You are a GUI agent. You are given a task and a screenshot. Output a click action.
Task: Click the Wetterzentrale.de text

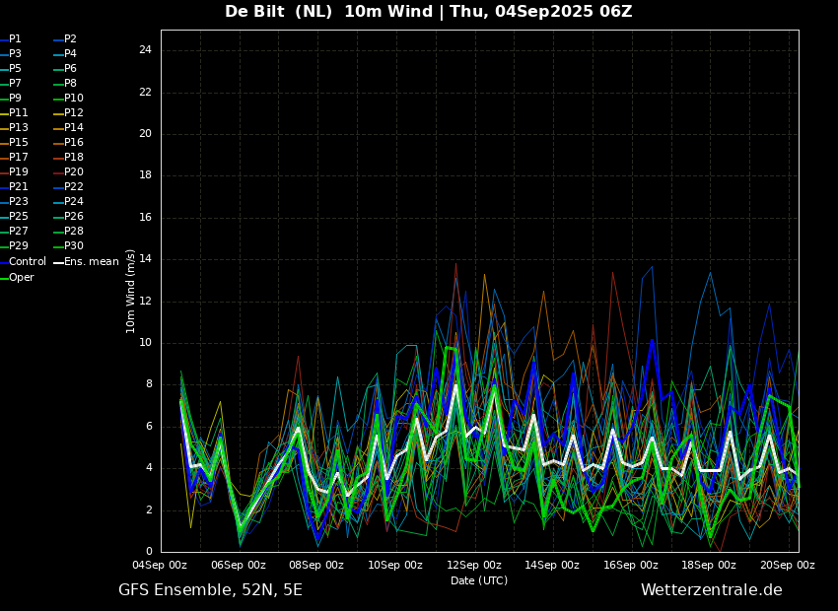point(712,590)
